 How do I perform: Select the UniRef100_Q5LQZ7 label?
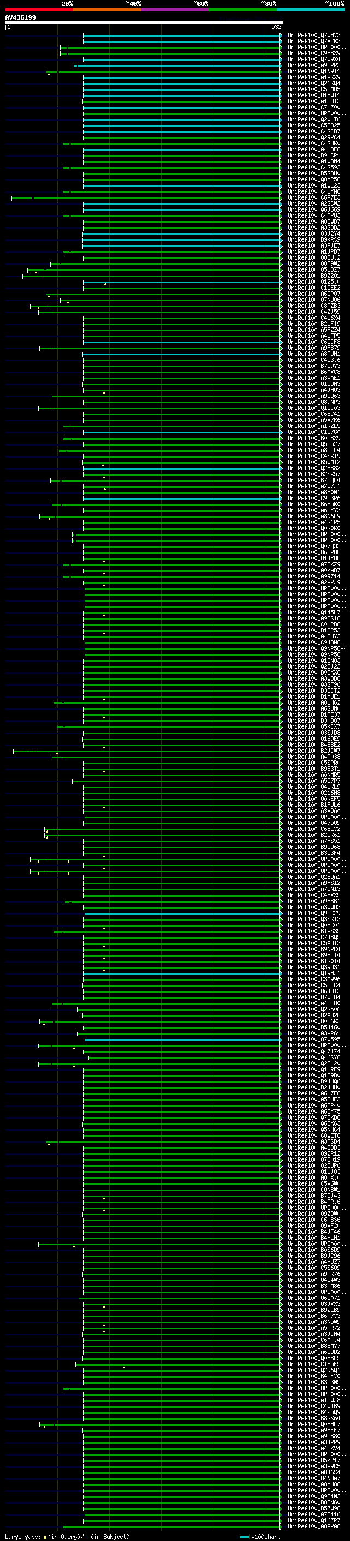(314, 270)
